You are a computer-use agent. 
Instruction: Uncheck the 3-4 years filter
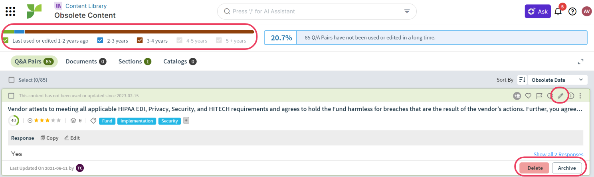point(140,40)
